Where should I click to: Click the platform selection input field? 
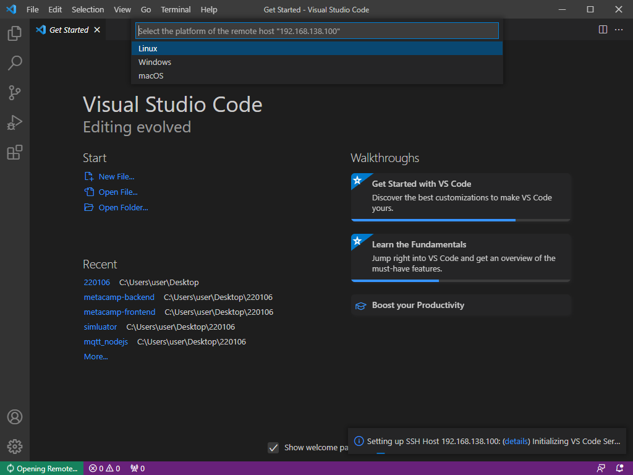(317, 31)
